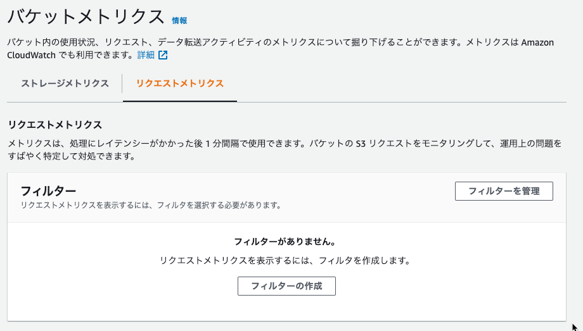Click the 情報 info link
Viewport: 583px width, 331px height.
179,21
